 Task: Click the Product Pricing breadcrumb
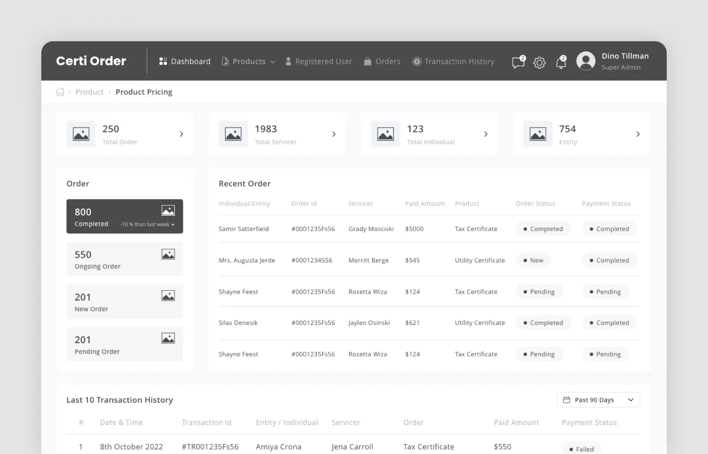[144, 92]
